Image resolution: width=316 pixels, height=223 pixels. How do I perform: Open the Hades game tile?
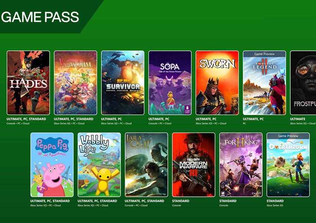tap(28, 83)
